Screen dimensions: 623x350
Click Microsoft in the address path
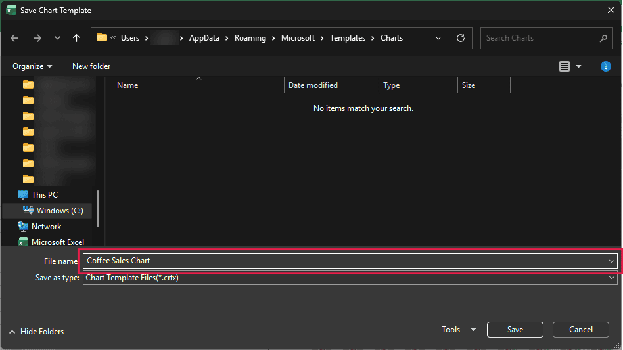pos(298,38)
